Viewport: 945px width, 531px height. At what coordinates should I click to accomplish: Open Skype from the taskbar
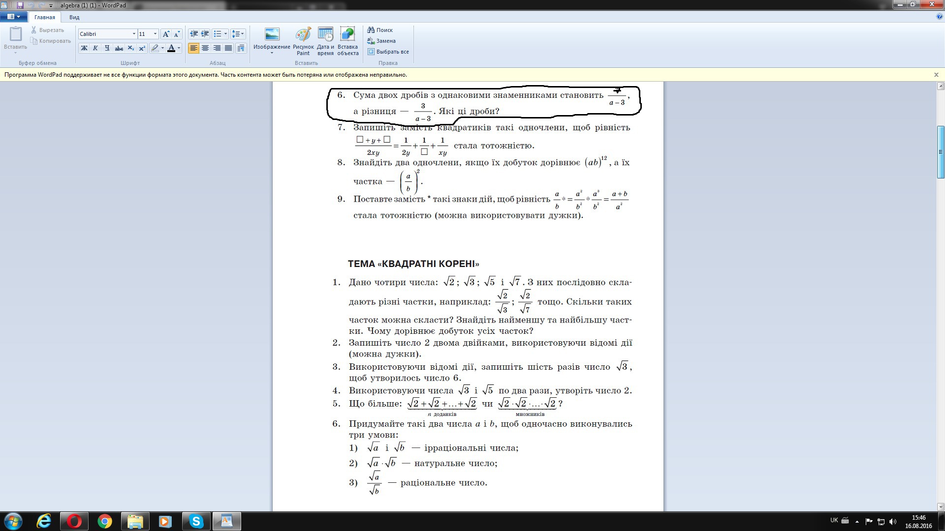point(196,521)
